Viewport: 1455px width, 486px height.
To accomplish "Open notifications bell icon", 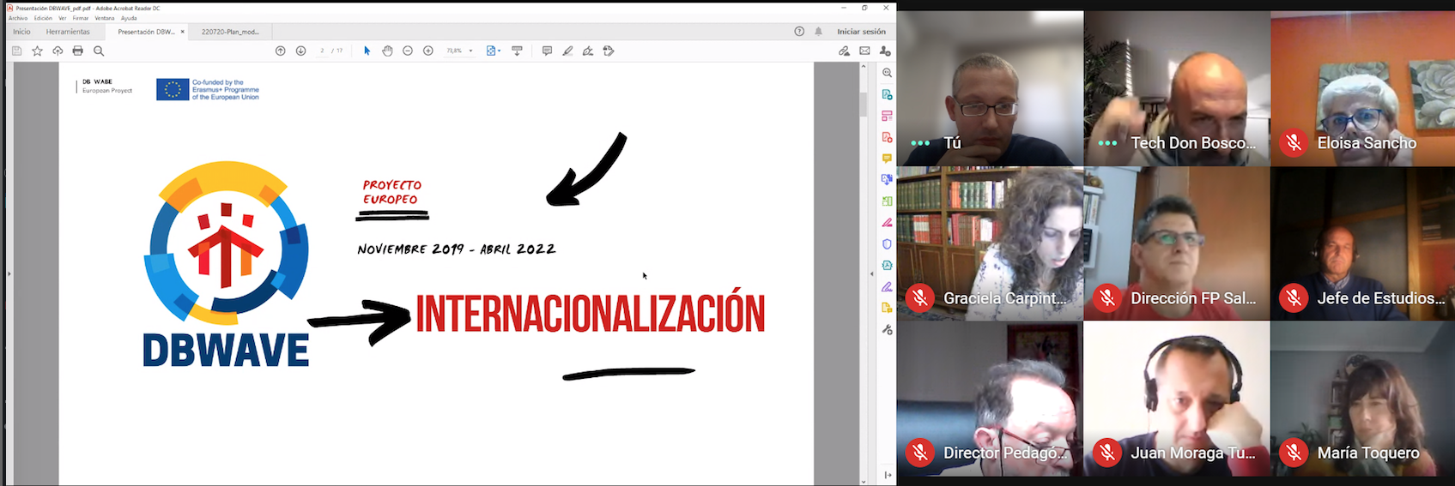I will point(818,32).
